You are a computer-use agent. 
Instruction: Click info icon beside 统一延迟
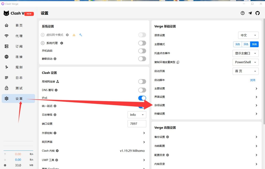tap(55, 106)
